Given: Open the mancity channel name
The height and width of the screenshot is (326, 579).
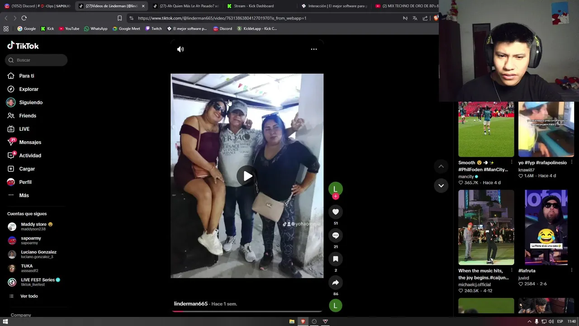Looking at the screenshot, I should [466, 177].
